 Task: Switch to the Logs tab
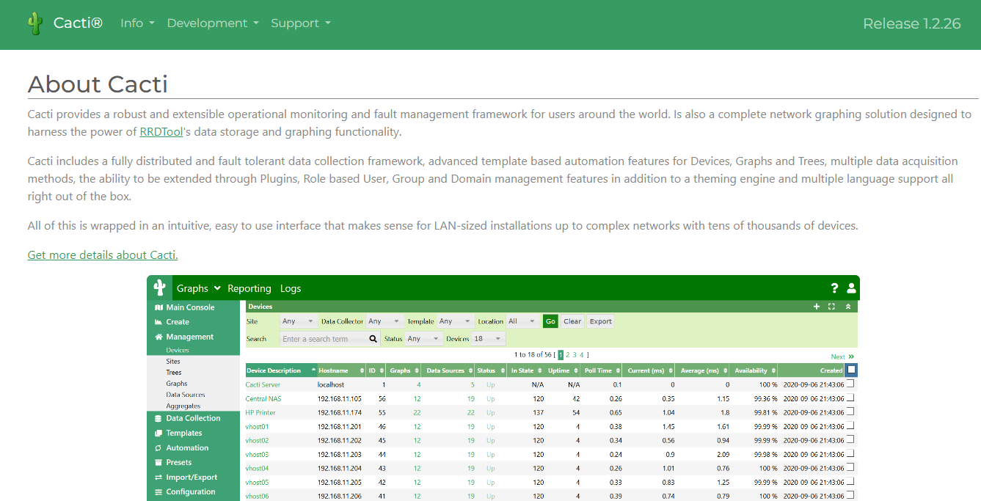(x=291, y=288)
